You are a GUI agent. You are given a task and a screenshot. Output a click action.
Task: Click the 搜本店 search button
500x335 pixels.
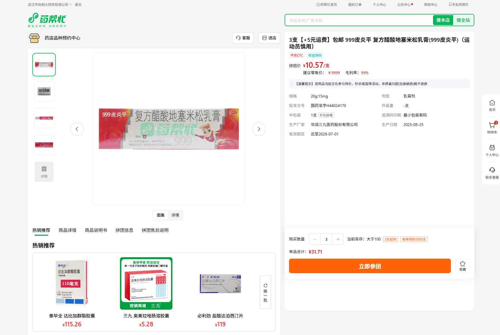(443, 20)
